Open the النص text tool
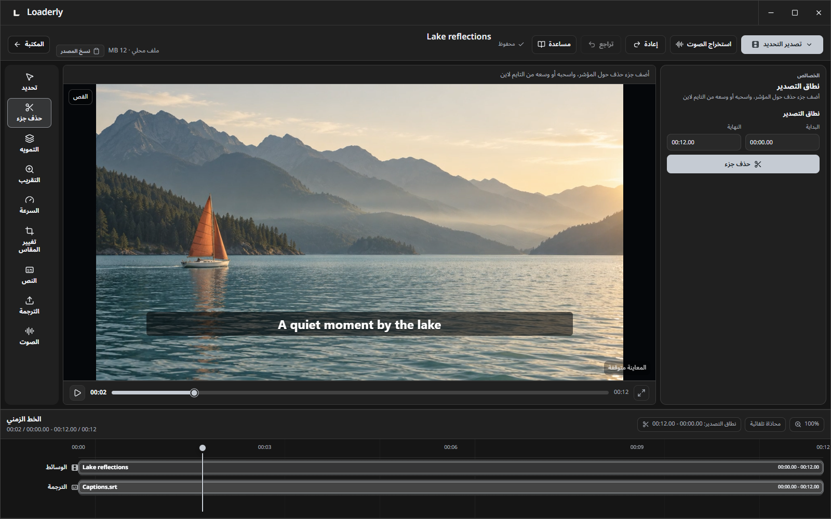 [29, 275]
